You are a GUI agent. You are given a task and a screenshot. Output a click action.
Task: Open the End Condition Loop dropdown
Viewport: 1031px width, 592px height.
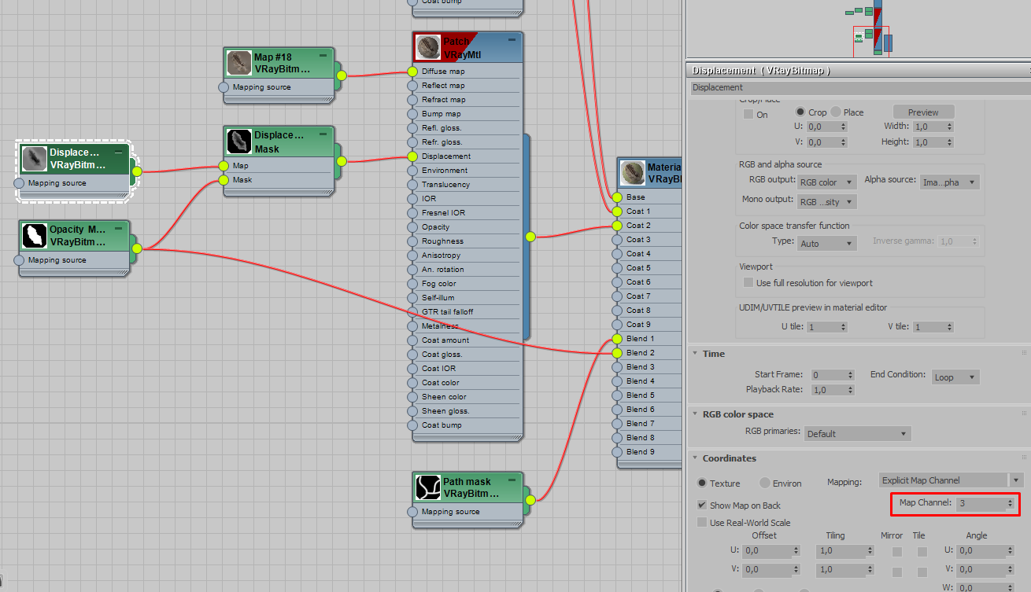pos(955,377)
